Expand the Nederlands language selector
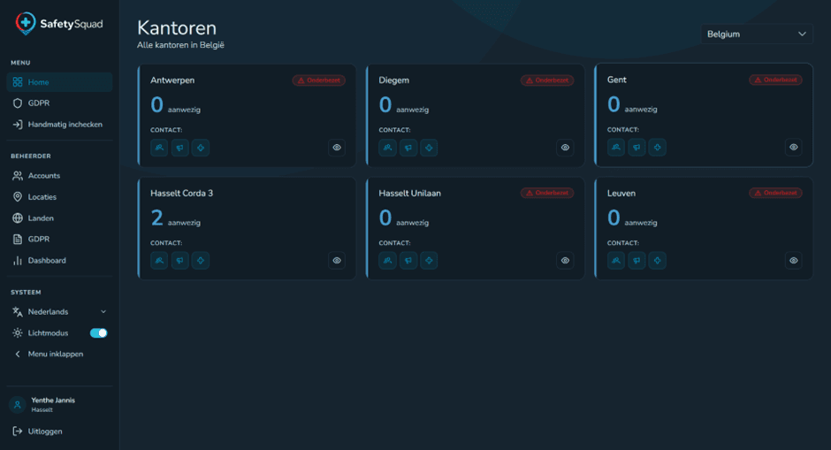The width and height of the screenshot is (831, 450). click(59, 312)
